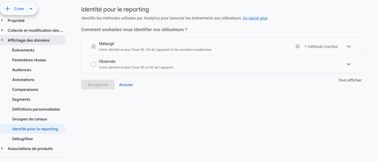Open DebugView from the sidebar
The height and width of the screenshot is (162, 378).
pos(23,139)
